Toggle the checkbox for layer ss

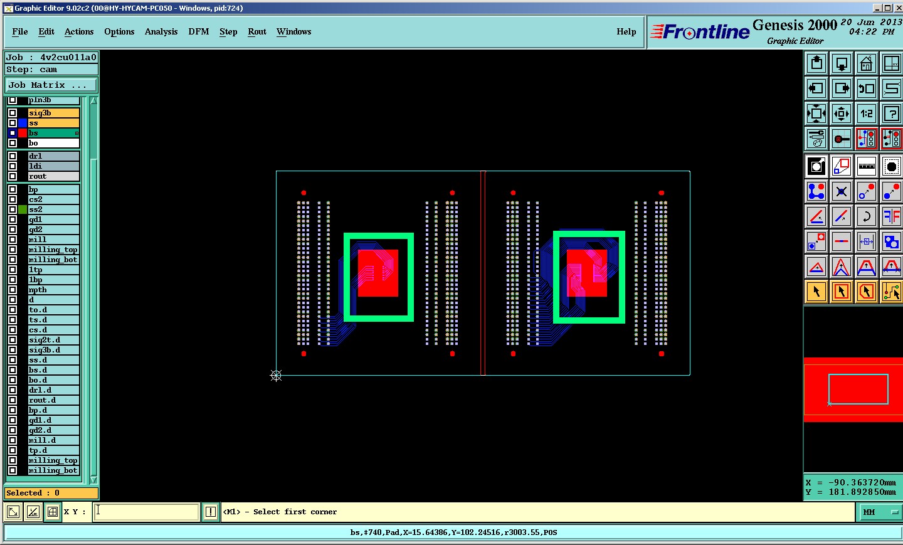12,123
